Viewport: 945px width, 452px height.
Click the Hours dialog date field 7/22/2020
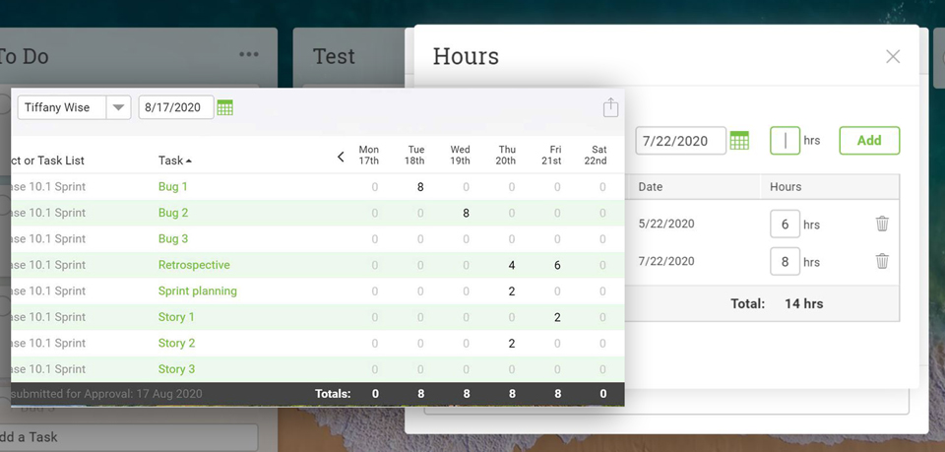click(x=680, y=141)
